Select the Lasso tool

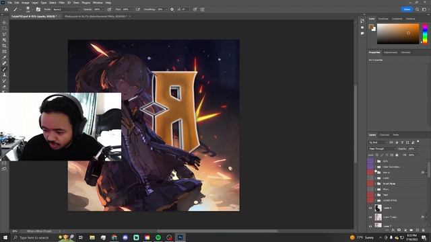[4, 34]
